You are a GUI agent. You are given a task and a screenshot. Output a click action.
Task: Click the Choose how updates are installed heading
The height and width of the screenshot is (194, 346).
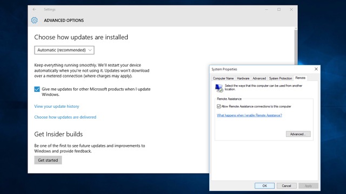pyautogui.click(x=81, y=37)
